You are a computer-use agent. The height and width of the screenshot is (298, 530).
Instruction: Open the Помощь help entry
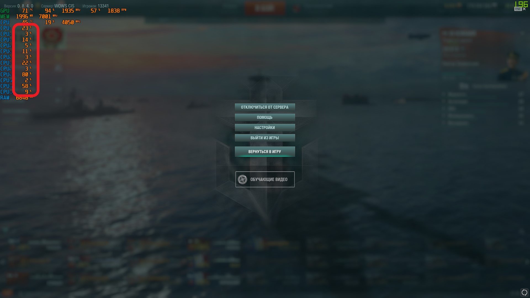click(x=265, y=117)
